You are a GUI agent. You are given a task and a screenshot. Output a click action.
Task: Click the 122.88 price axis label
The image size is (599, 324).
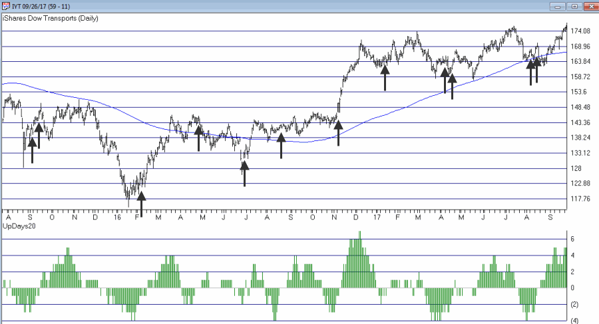click(x=580, y=184)
